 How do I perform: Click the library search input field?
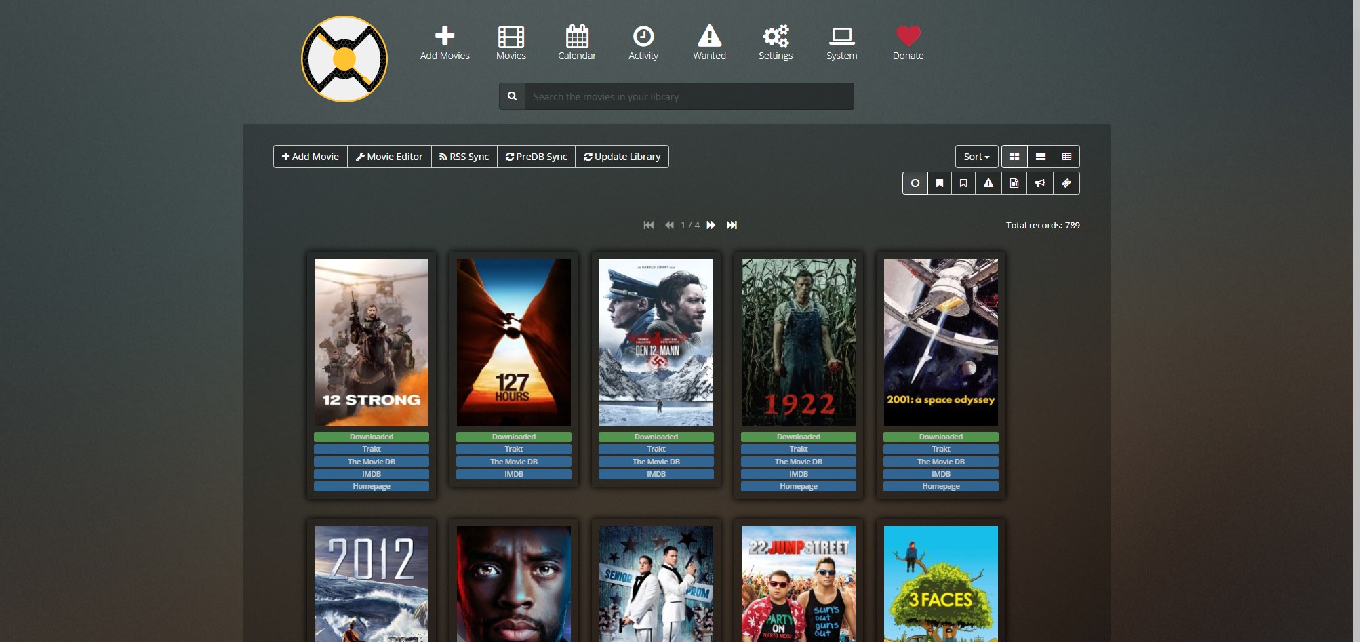[x=688, y=97]
